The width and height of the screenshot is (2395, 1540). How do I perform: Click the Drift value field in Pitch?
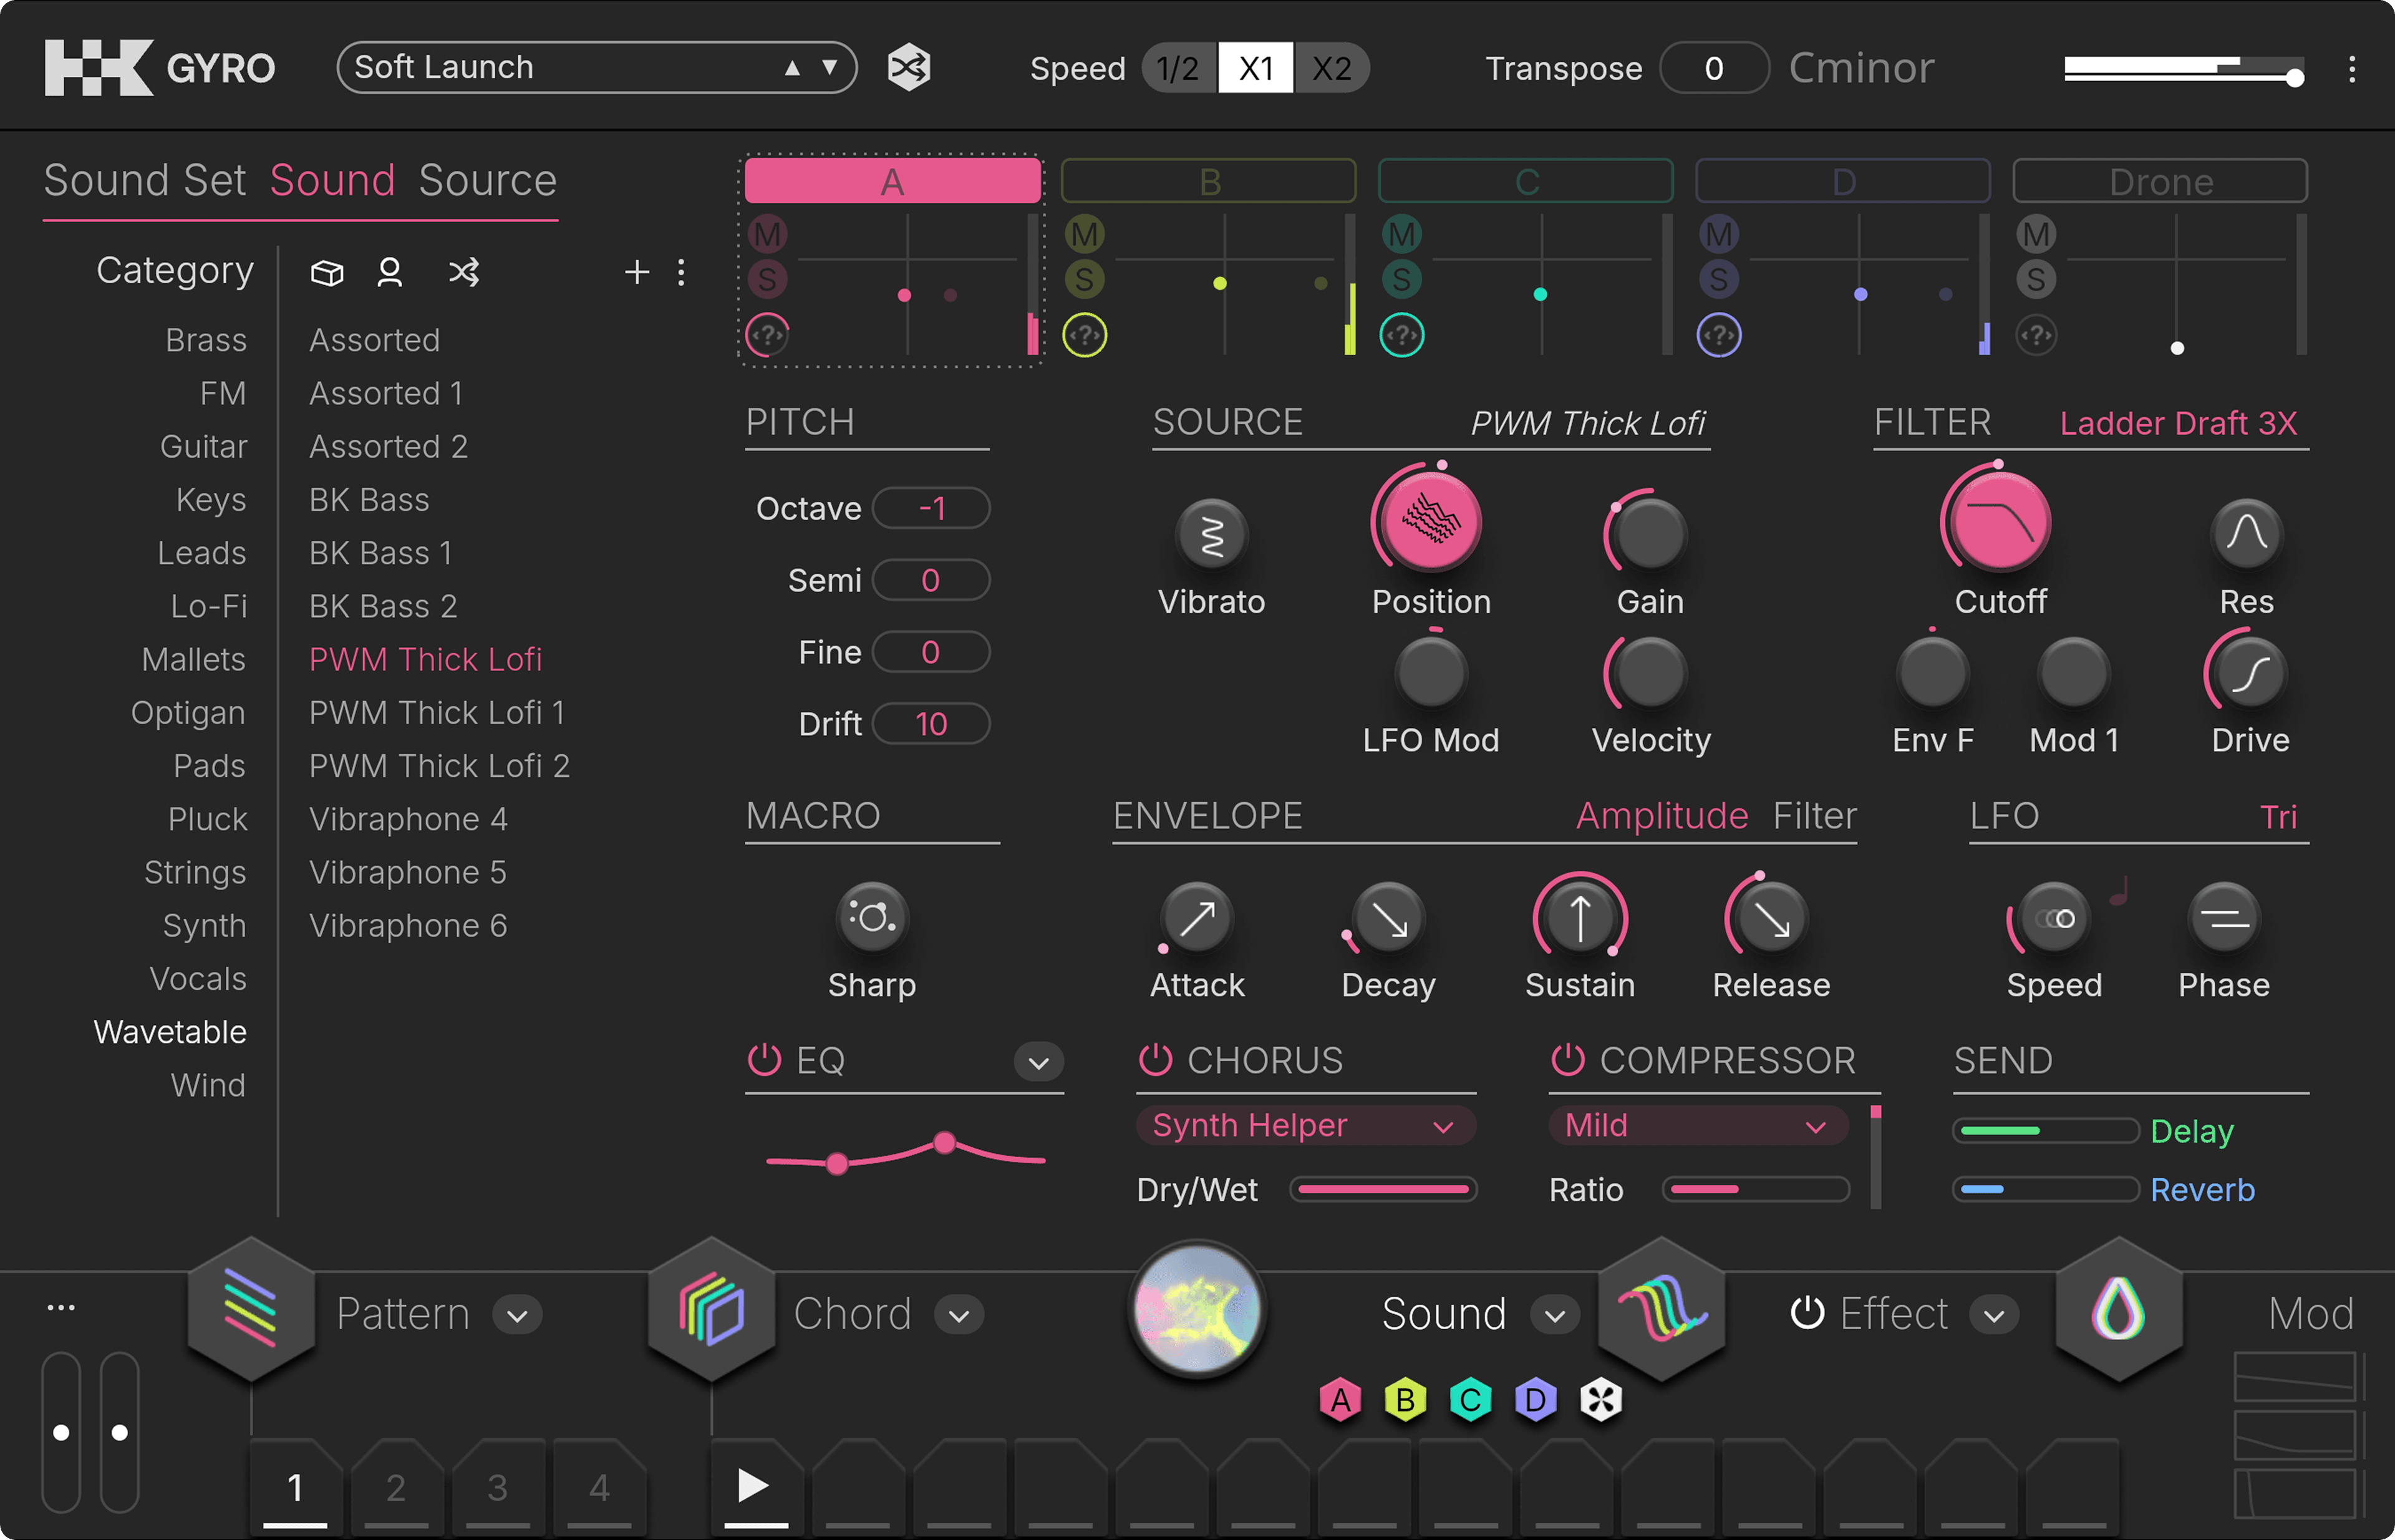pyautogui.click(x=931, y=723)
